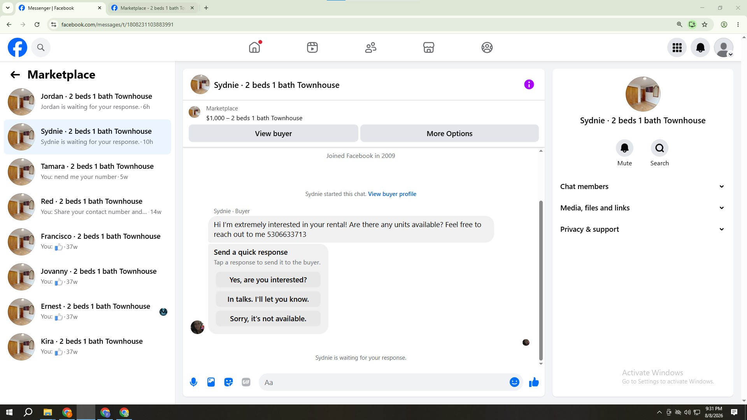The height and width of the screenshot is (420, 747).
Task: Select Sydnie's townhouse conversation
Action: pos(88,136)
